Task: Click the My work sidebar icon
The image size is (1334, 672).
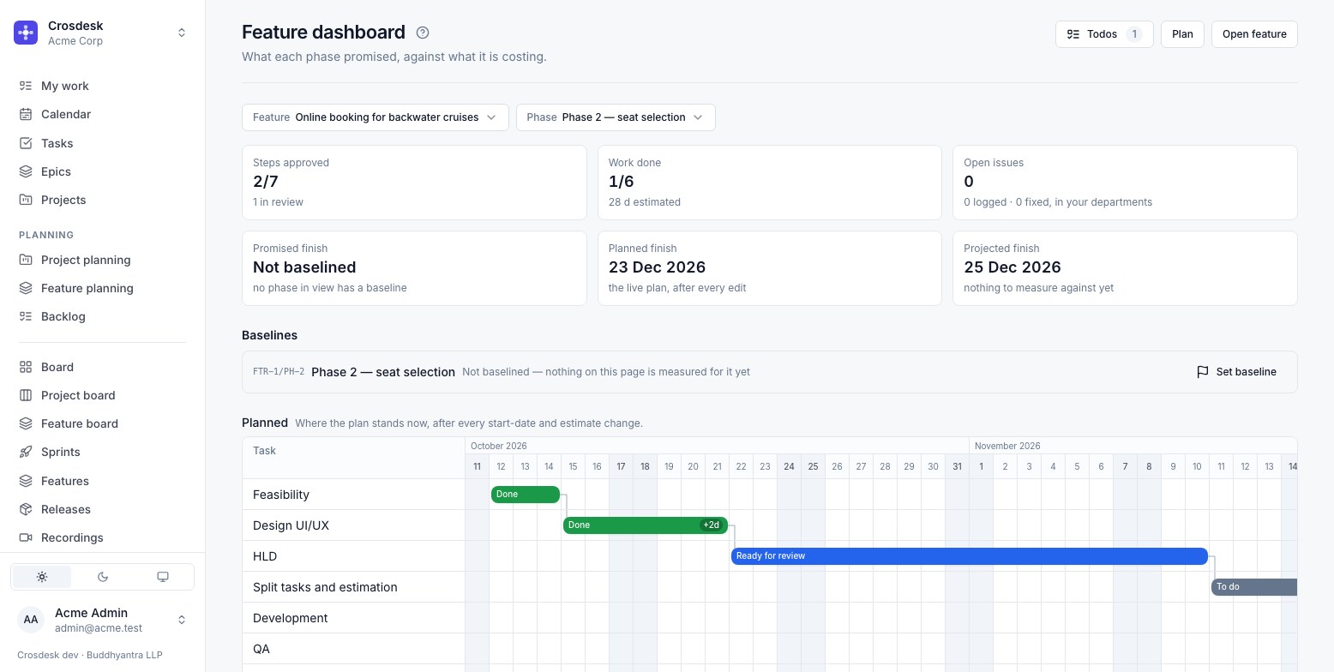Action: (26, 86)
